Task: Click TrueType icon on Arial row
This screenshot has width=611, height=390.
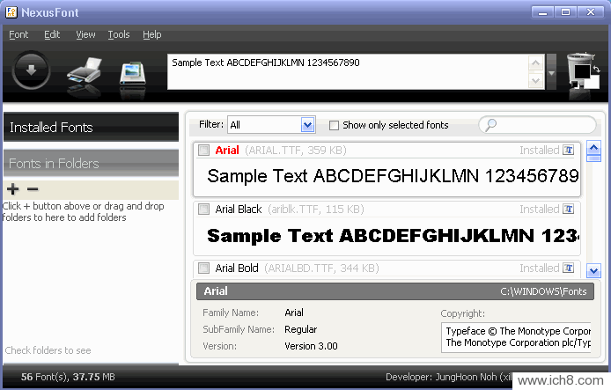Action: [x=569, y=150]
